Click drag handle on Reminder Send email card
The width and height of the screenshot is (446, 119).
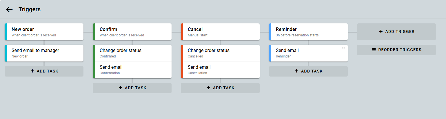[x=343, y=48]
